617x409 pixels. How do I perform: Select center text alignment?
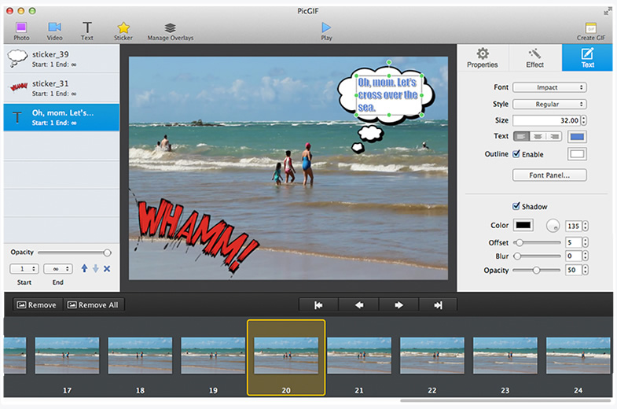pos(538,137)
